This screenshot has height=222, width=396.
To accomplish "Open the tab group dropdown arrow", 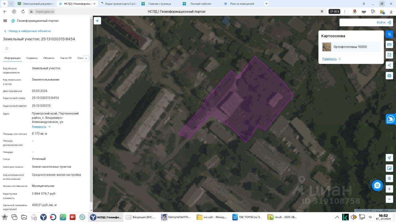I will [x=11, y=4].
